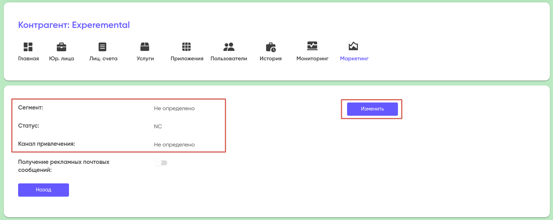The image size is (553, 220).
Task: Select the Услуги box icon
Action: click(145, 47)
